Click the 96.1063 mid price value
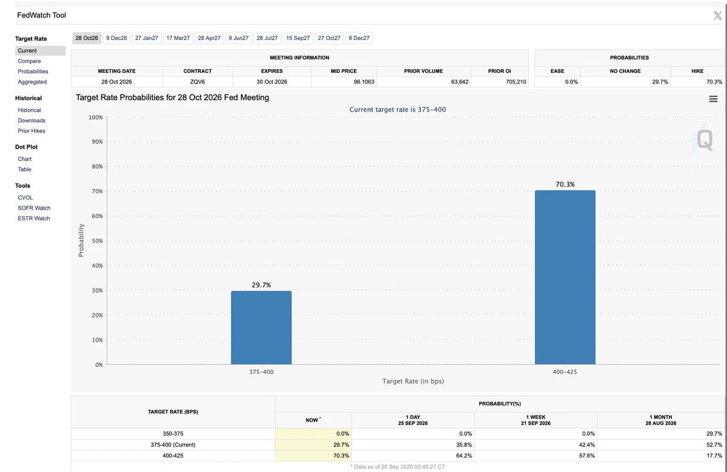727x472 pixels. coord(364,82)
